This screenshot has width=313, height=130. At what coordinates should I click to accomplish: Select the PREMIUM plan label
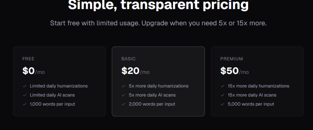coord(231,59)
